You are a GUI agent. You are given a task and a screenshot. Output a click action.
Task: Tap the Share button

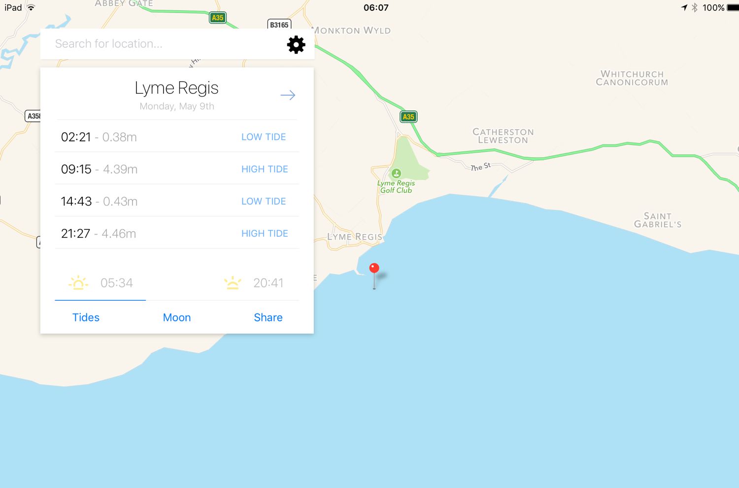(268, 317)
